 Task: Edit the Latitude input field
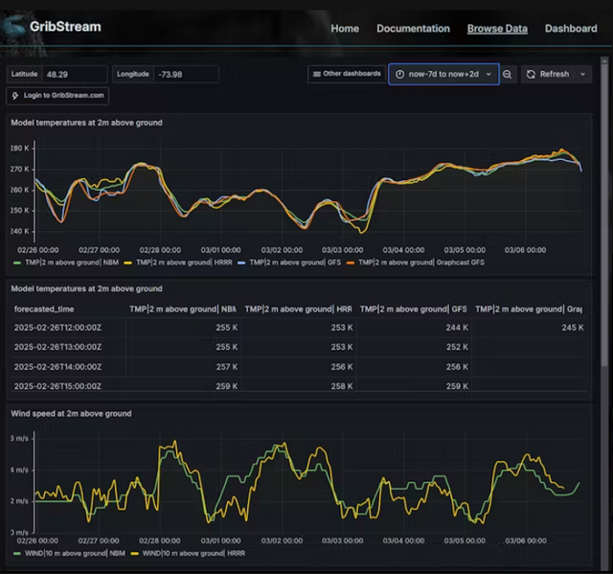(x=75, y=75)
